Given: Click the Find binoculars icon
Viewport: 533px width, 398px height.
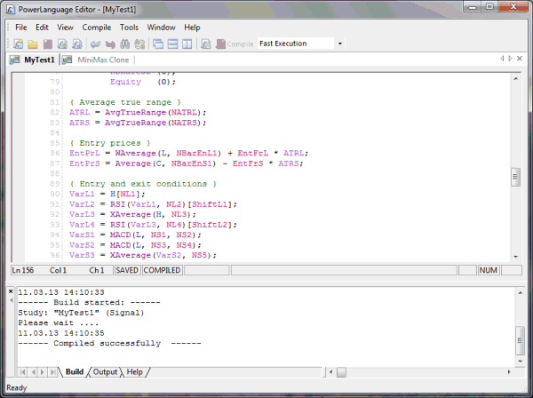Looking at the screenshot, I should (124, 44).
